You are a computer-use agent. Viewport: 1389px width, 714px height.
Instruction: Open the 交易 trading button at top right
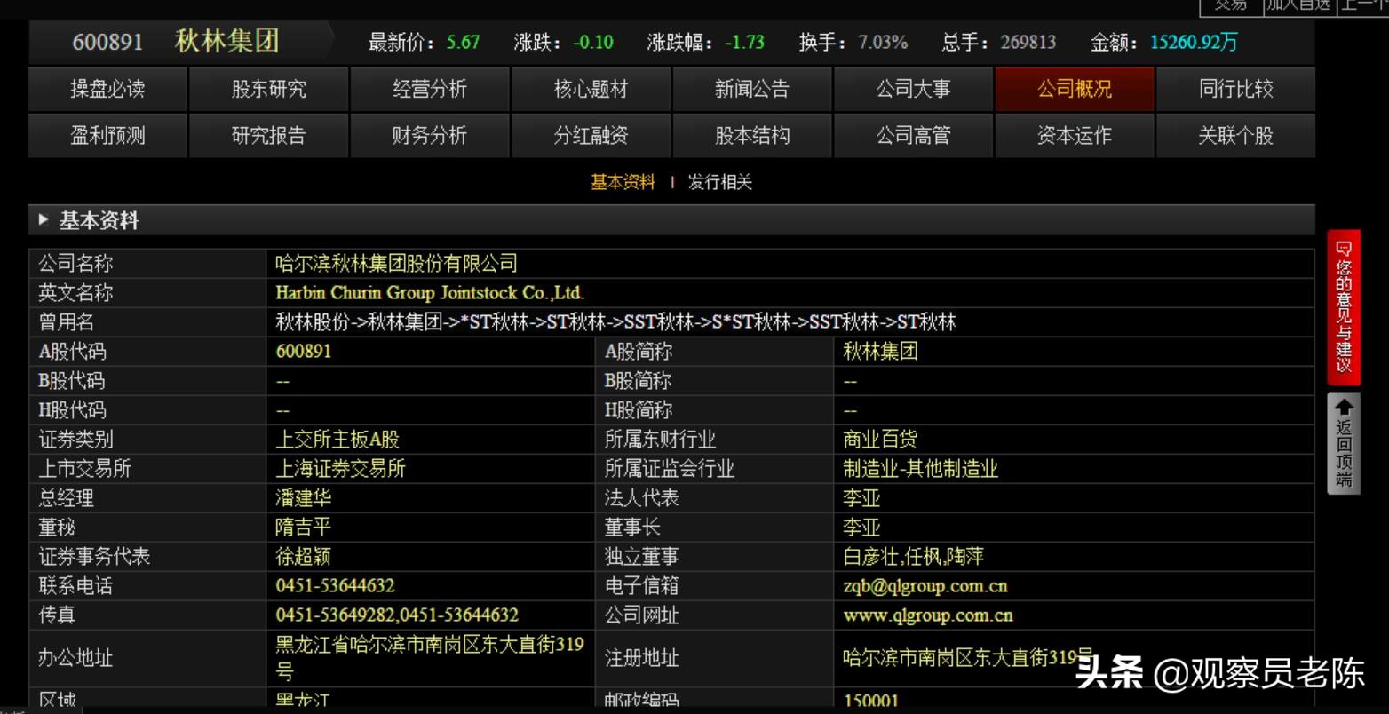click(1232, 5)
